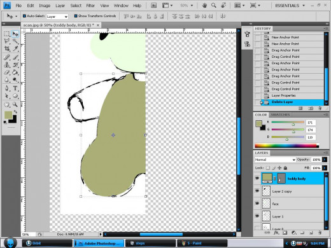
Task: Select the Type tool
Action: [15, 88]
